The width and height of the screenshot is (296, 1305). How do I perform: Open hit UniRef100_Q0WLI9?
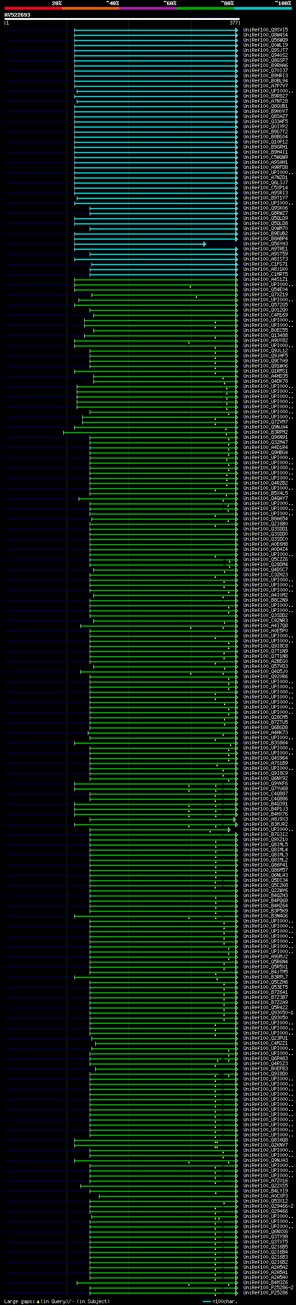(265, 45)
